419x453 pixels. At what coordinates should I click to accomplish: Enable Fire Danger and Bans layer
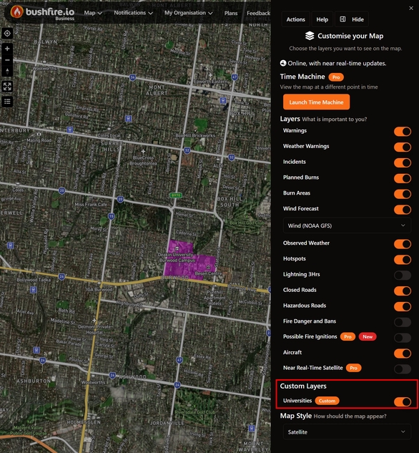(x=403, y=322)
